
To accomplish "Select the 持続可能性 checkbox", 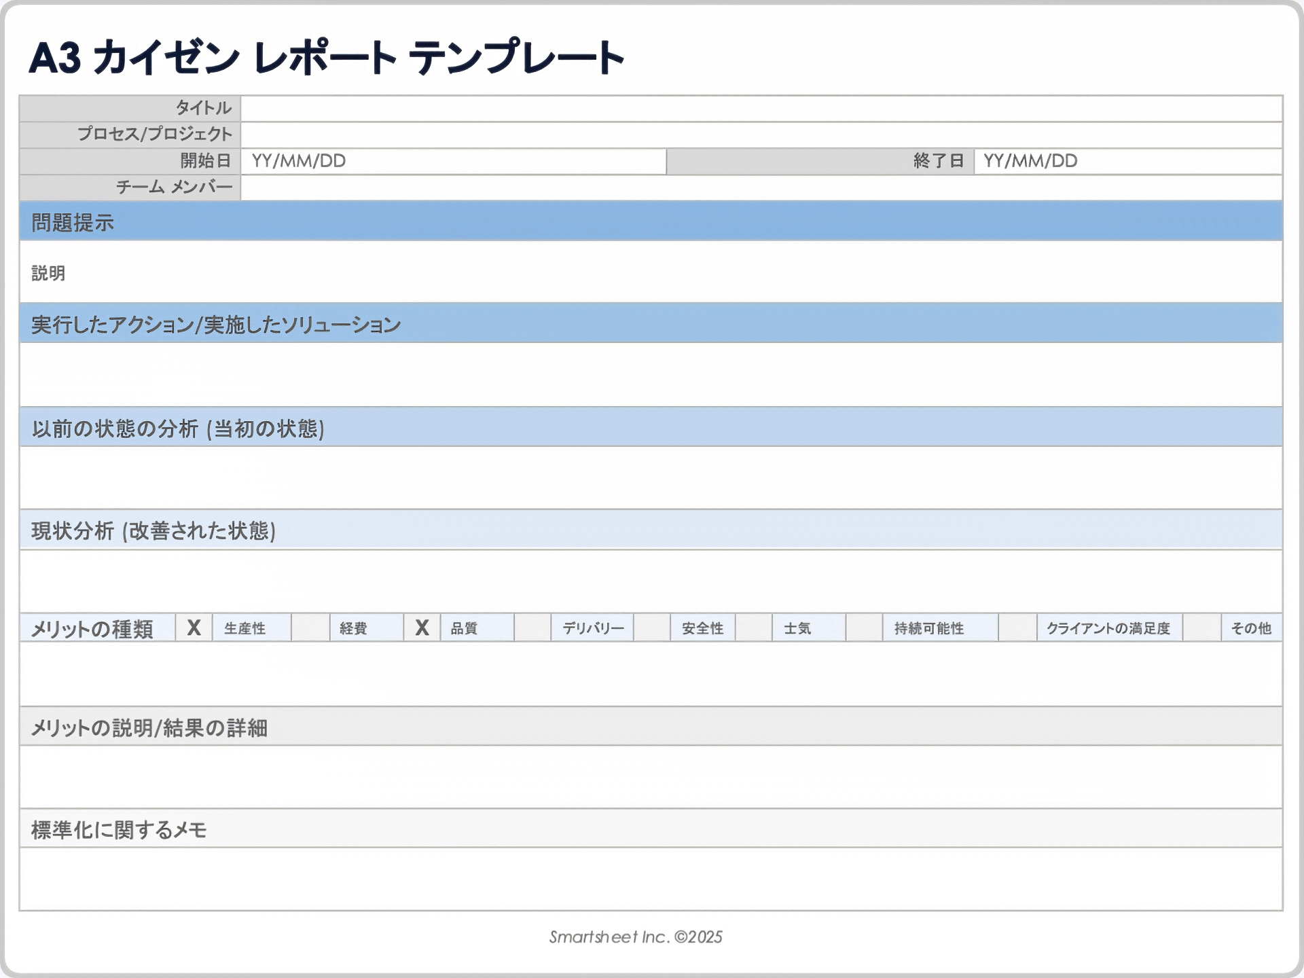I will coord(864,628).
